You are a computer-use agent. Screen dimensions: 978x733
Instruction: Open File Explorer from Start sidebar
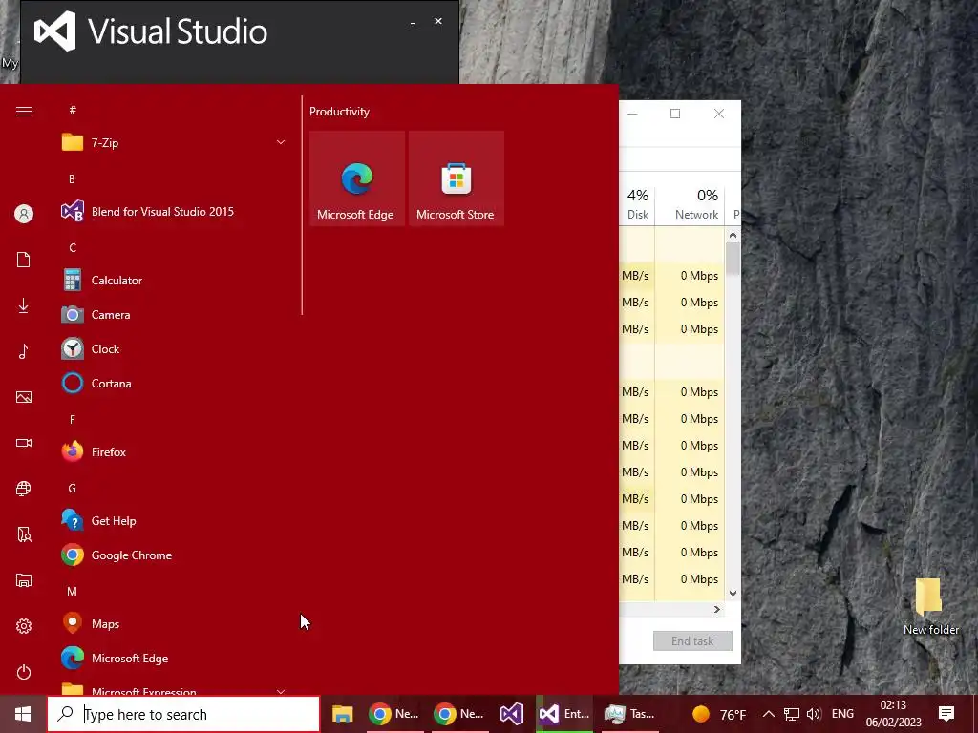pyautogui.click(x=24, y=580)
